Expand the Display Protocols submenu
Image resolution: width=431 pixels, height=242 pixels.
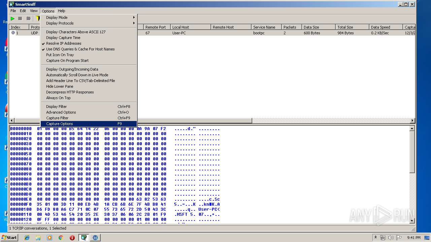(x=89, y=23)
